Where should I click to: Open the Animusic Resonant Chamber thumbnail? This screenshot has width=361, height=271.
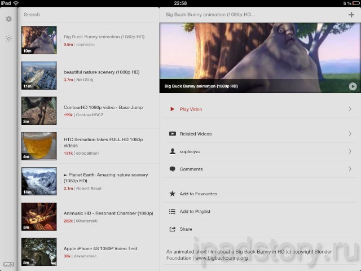39,217
